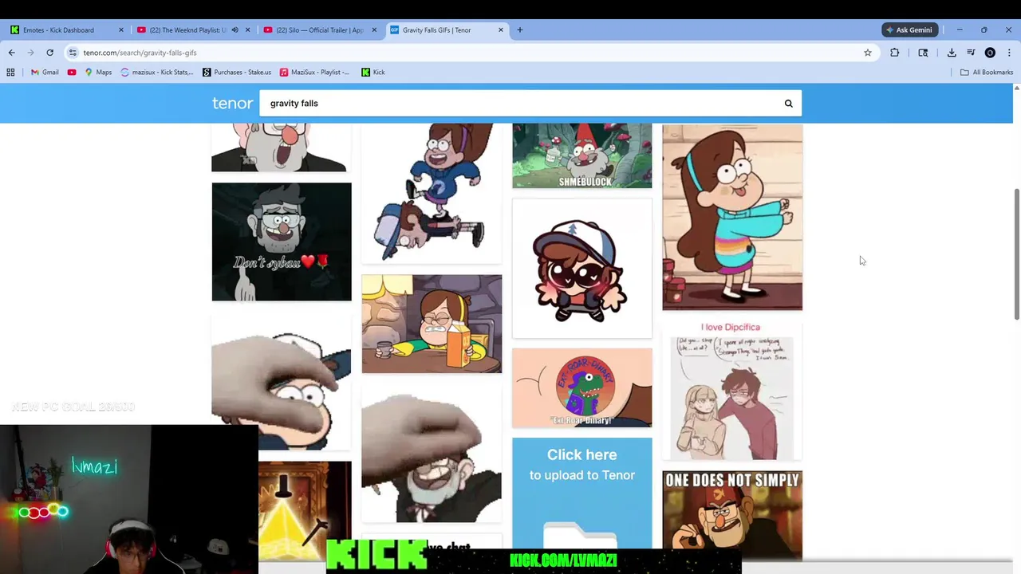Switch to The Weeknd Playlist tab
This screenshot has height=574, width=1021.
coord(187,30)
